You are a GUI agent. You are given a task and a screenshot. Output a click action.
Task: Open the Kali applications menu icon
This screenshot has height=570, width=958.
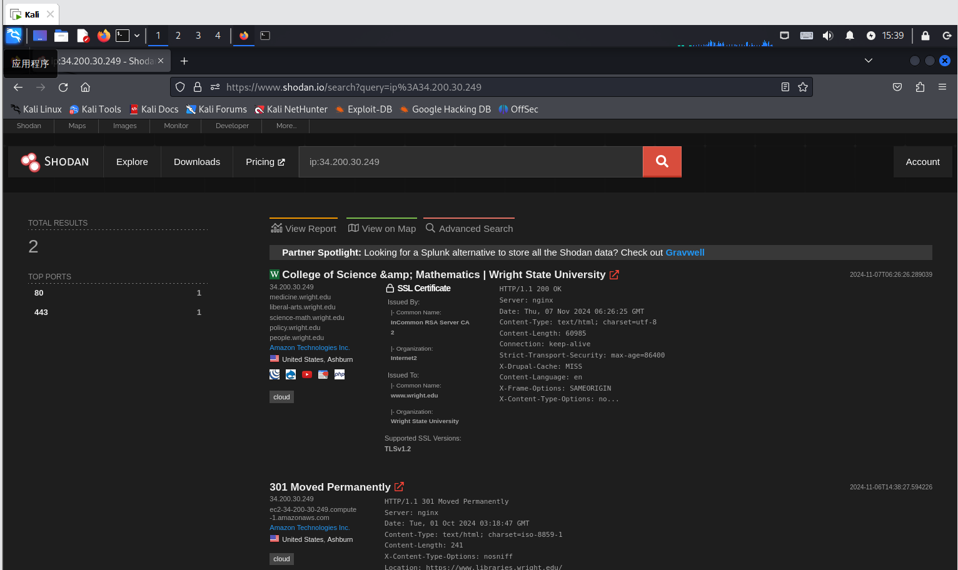click(x=14, y=36)
